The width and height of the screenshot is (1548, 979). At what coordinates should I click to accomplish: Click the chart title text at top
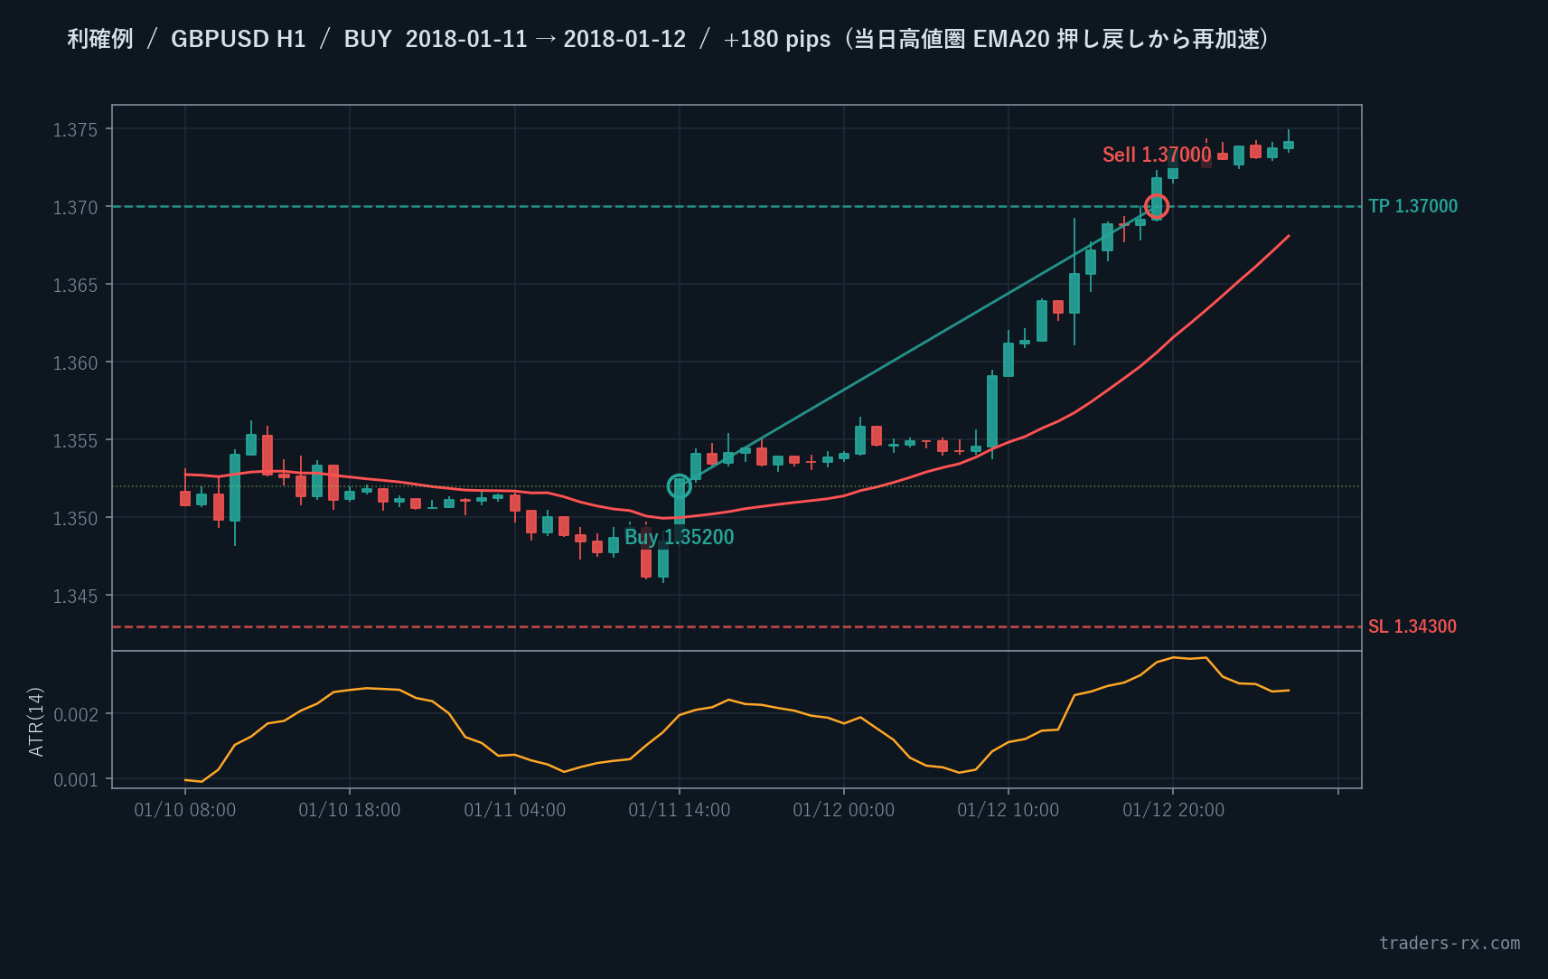(x=670, y=39)
